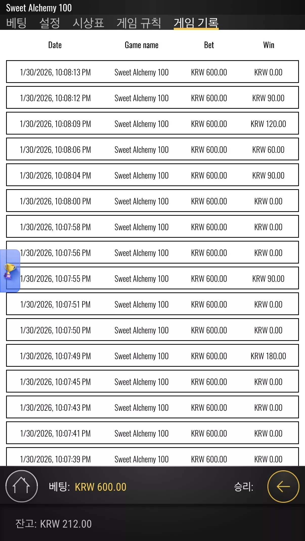Open the 시상표 paytable tab

[x=89, y=23]
